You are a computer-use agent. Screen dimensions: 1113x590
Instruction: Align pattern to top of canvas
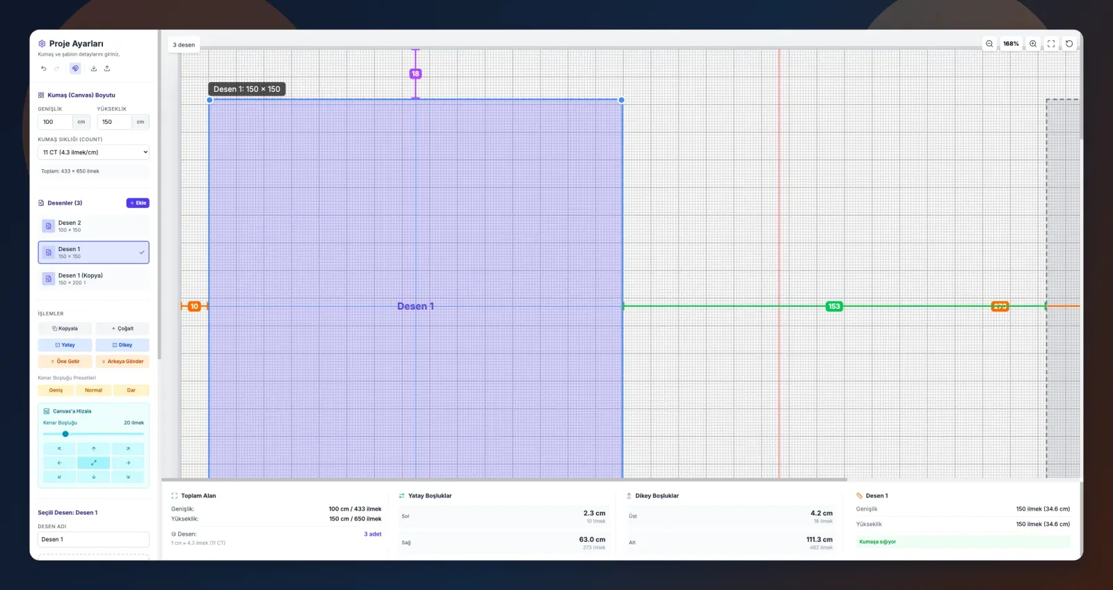[x=93, y=449]
